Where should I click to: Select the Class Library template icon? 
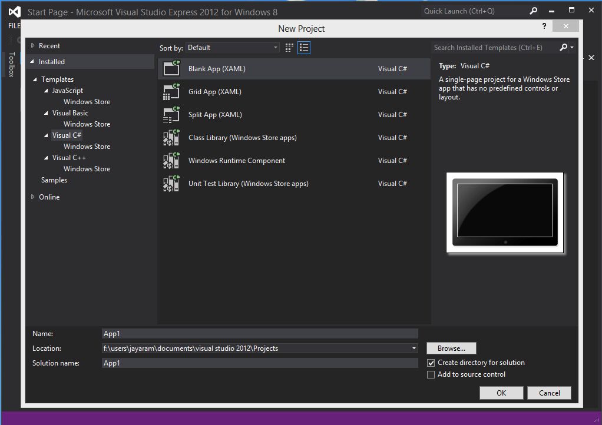pos(171,138)
